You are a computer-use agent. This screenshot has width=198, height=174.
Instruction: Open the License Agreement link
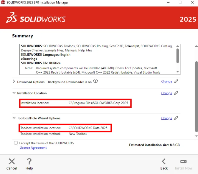[33, 148]
